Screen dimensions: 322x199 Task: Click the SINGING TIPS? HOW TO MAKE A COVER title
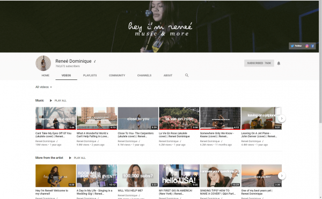[x=218, y=192]
